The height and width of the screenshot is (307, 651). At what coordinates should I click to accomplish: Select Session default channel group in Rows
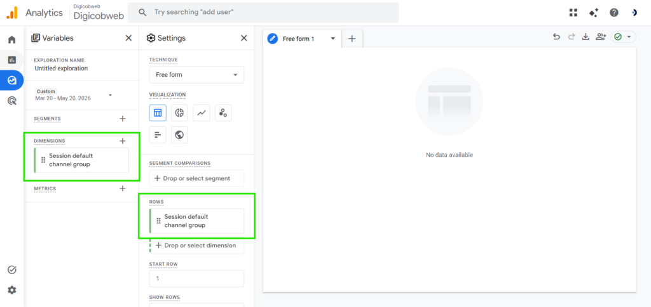coord(197,221)
